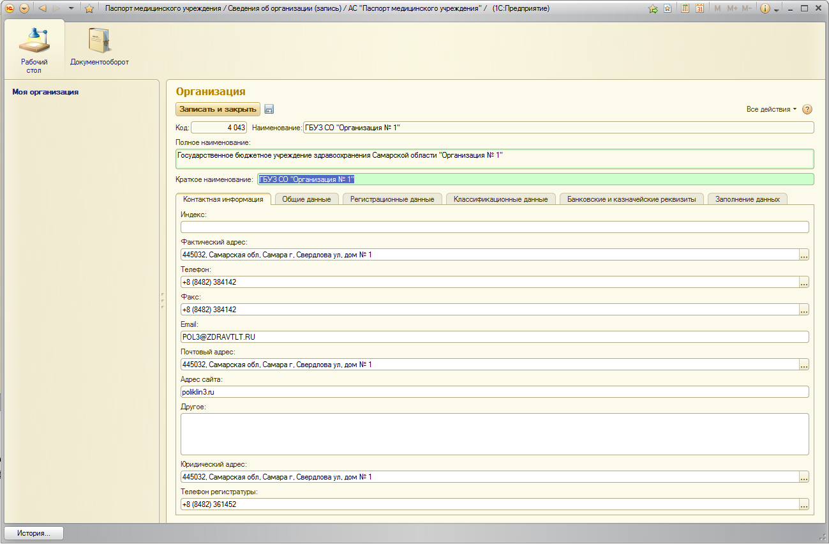This screenshot has width=829, height=544.
Task: Open the Фактический адрес ellipsis selector
Action: pos(803,255)
